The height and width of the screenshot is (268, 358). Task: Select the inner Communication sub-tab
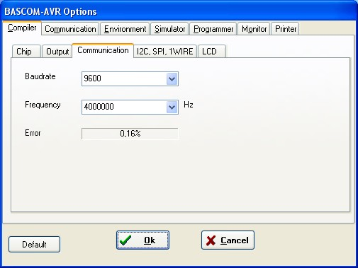tap(103, 50)
